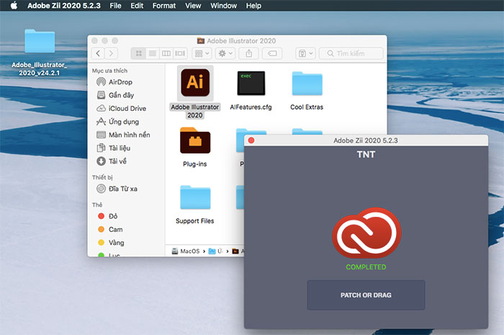Image resolution: width=504 pixels, height=335 pixels.
Task: Select the Adobe Illustrator 2020 app icon
Action: pos(195,83)
